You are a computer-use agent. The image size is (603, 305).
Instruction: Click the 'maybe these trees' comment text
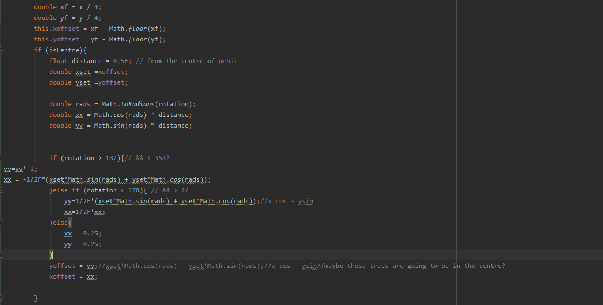pos(404,266)
